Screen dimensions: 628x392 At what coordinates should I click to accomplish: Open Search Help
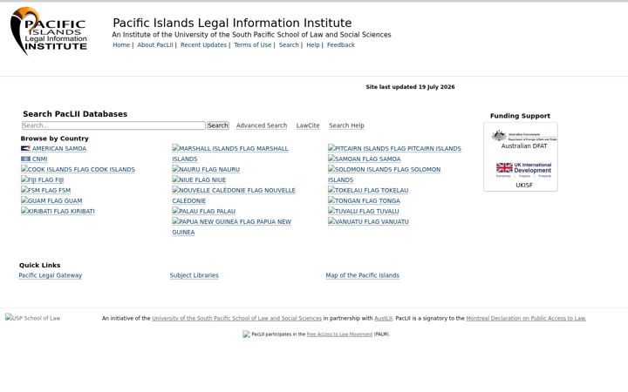346,125
